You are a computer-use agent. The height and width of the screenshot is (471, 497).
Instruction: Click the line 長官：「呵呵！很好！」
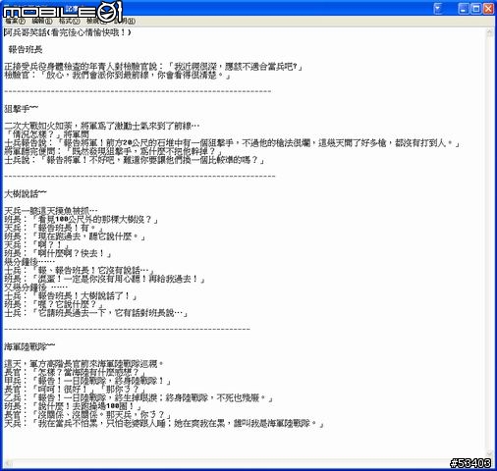pyautogui.click(x=75, y=390)
